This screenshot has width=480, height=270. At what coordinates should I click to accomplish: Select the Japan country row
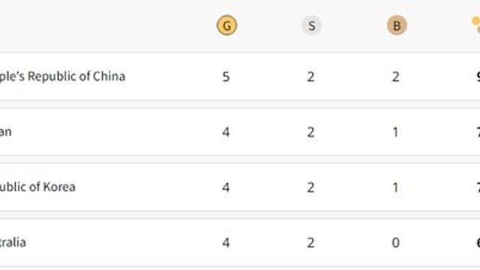(x=240, y=132)
